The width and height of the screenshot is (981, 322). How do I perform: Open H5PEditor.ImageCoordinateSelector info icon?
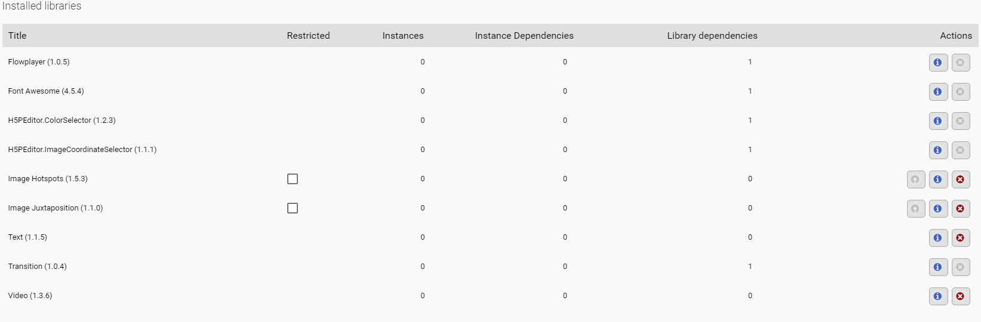(938, 150)
